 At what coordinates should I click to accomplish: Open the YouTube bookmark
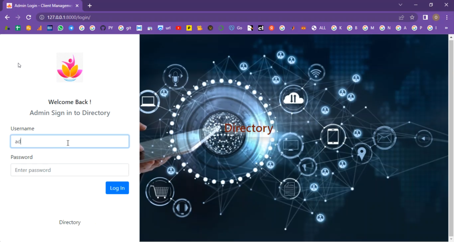[x=179, y=28]
